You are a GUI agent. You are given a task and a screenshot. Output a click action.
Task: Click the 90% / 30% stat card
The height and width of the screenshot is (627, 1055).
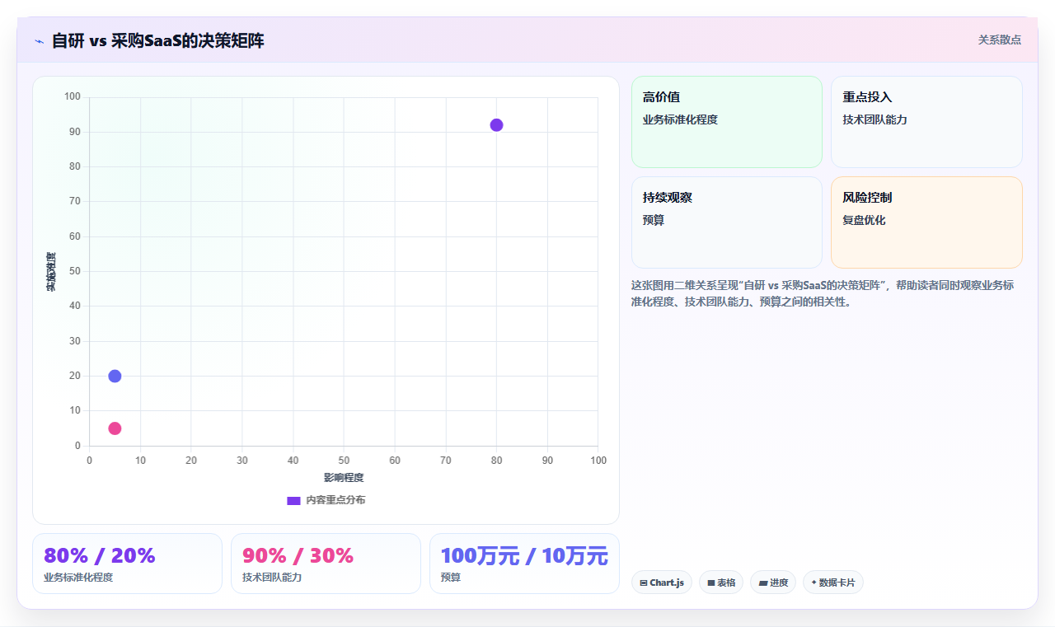(x=326, y=564)
